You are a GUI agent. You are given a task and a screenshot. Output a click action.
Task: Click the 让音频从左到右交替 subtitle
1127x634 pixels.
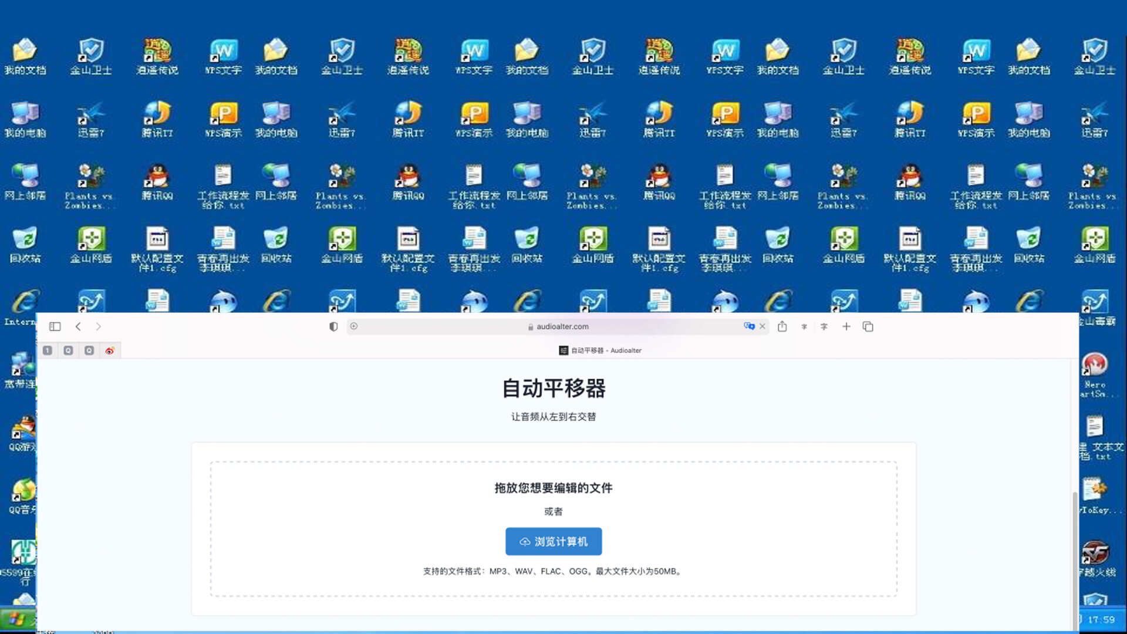tap(554, 416)
